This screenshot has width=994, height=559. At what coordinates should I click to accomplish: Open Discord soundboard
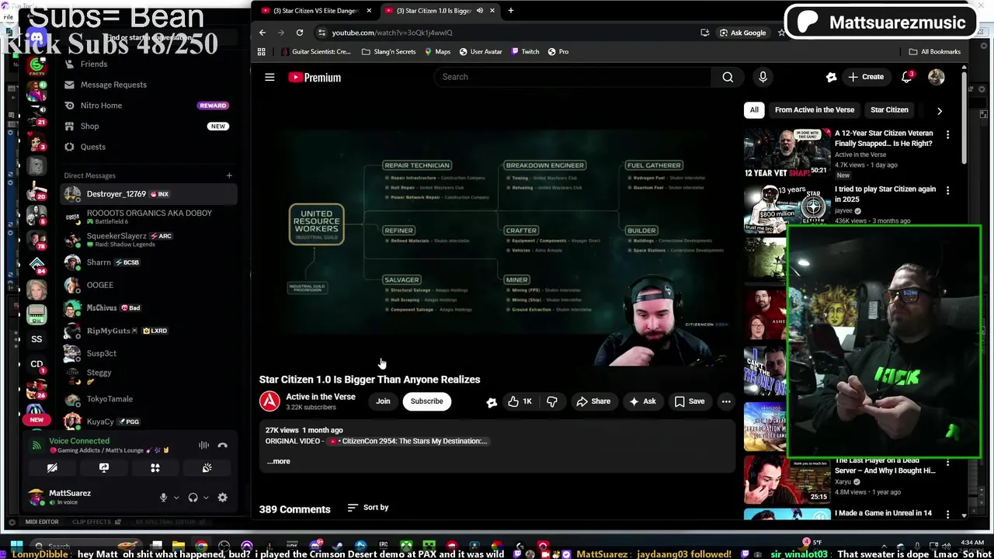click(207, 468)
